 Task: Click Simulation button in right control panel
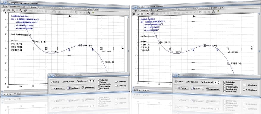[x=197, y=89]
